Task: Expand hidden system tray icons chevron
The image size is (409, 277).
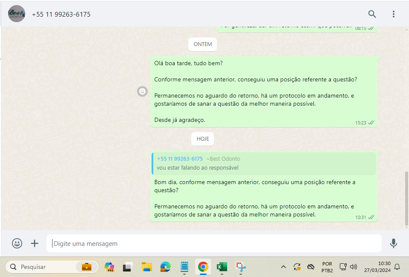Action: (x=283, y=267)
